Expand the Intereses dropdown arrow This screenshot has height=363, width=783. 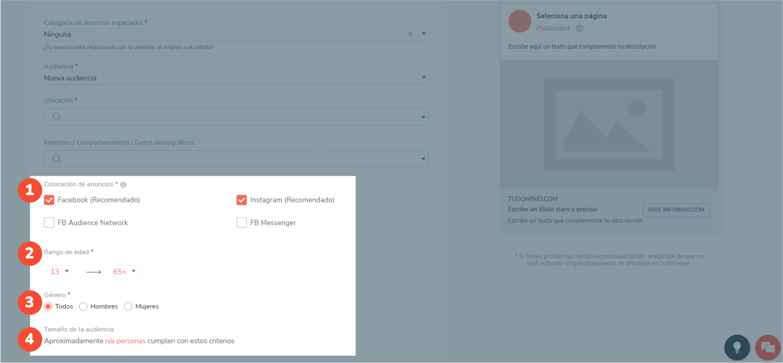423,159
